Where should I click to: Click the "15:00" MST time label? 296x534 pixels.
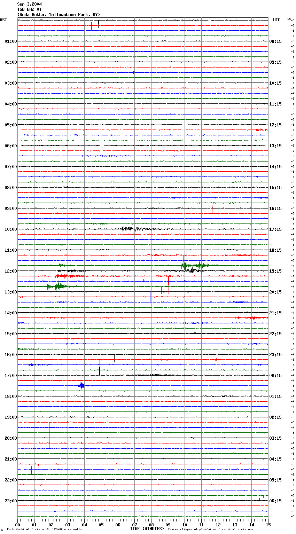point(11,334)
